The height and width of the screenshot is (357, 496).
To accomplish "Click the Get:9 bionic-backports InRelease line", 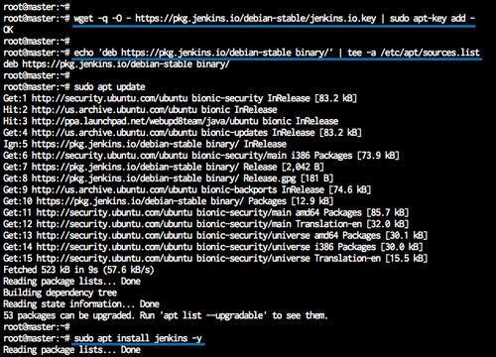I will click(x=186, y=189).
